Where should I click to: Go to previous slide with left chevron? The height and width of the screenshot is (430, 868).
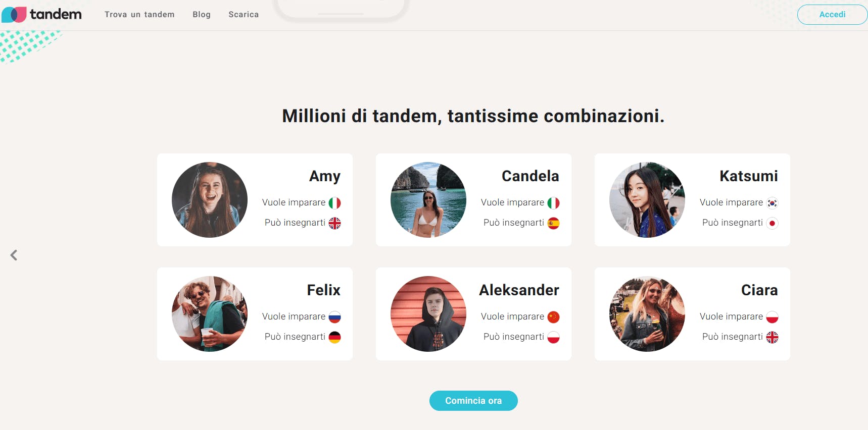(x=14, y=255)
